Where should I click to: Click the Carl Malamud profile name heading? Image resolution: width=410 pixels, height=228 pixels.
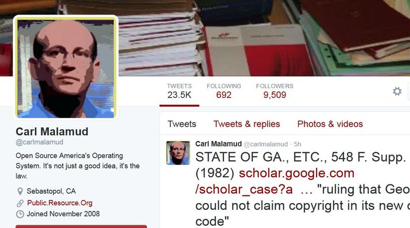[52, 132]
